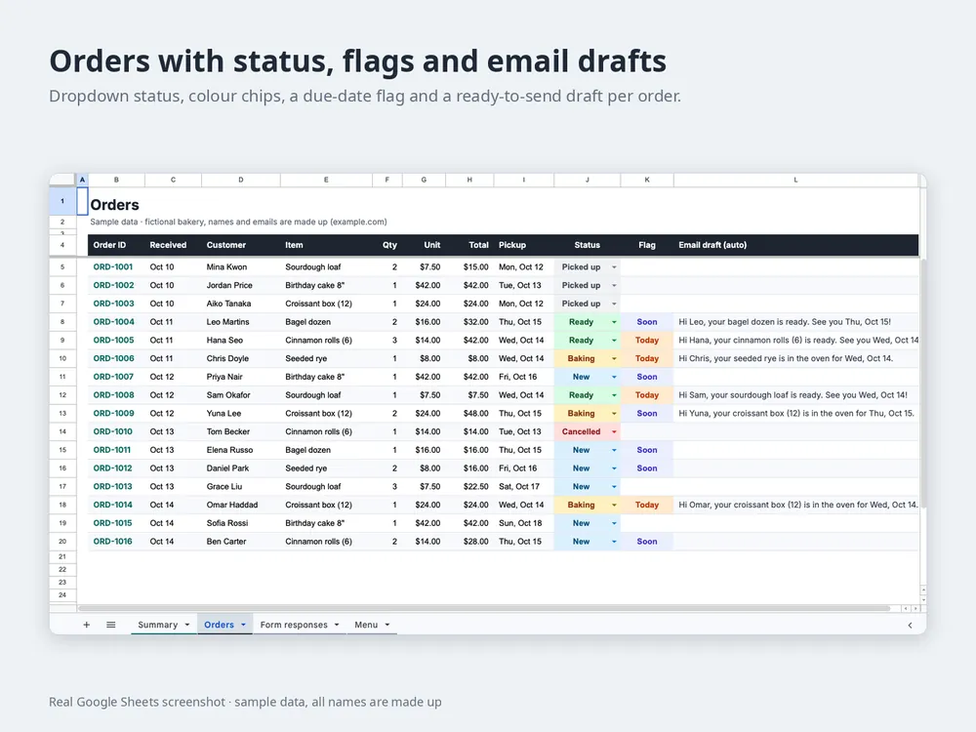Image resolution: width=976 pixels, height=732 pixels.
Task: Select row 10 header
Action: (62, 358)
